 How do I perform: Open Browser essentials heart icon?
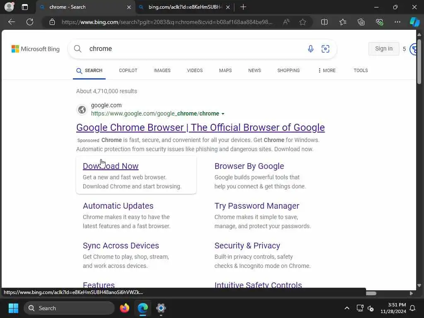(379, 22)
